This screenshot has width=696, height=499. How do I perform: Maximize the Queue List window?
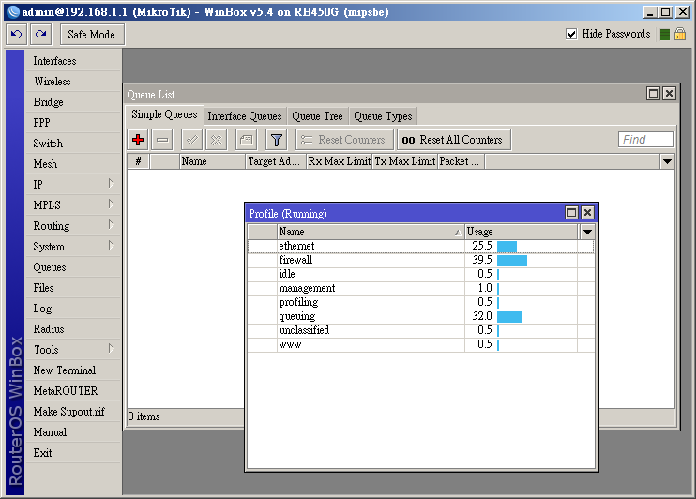click(x=653, y=94)
